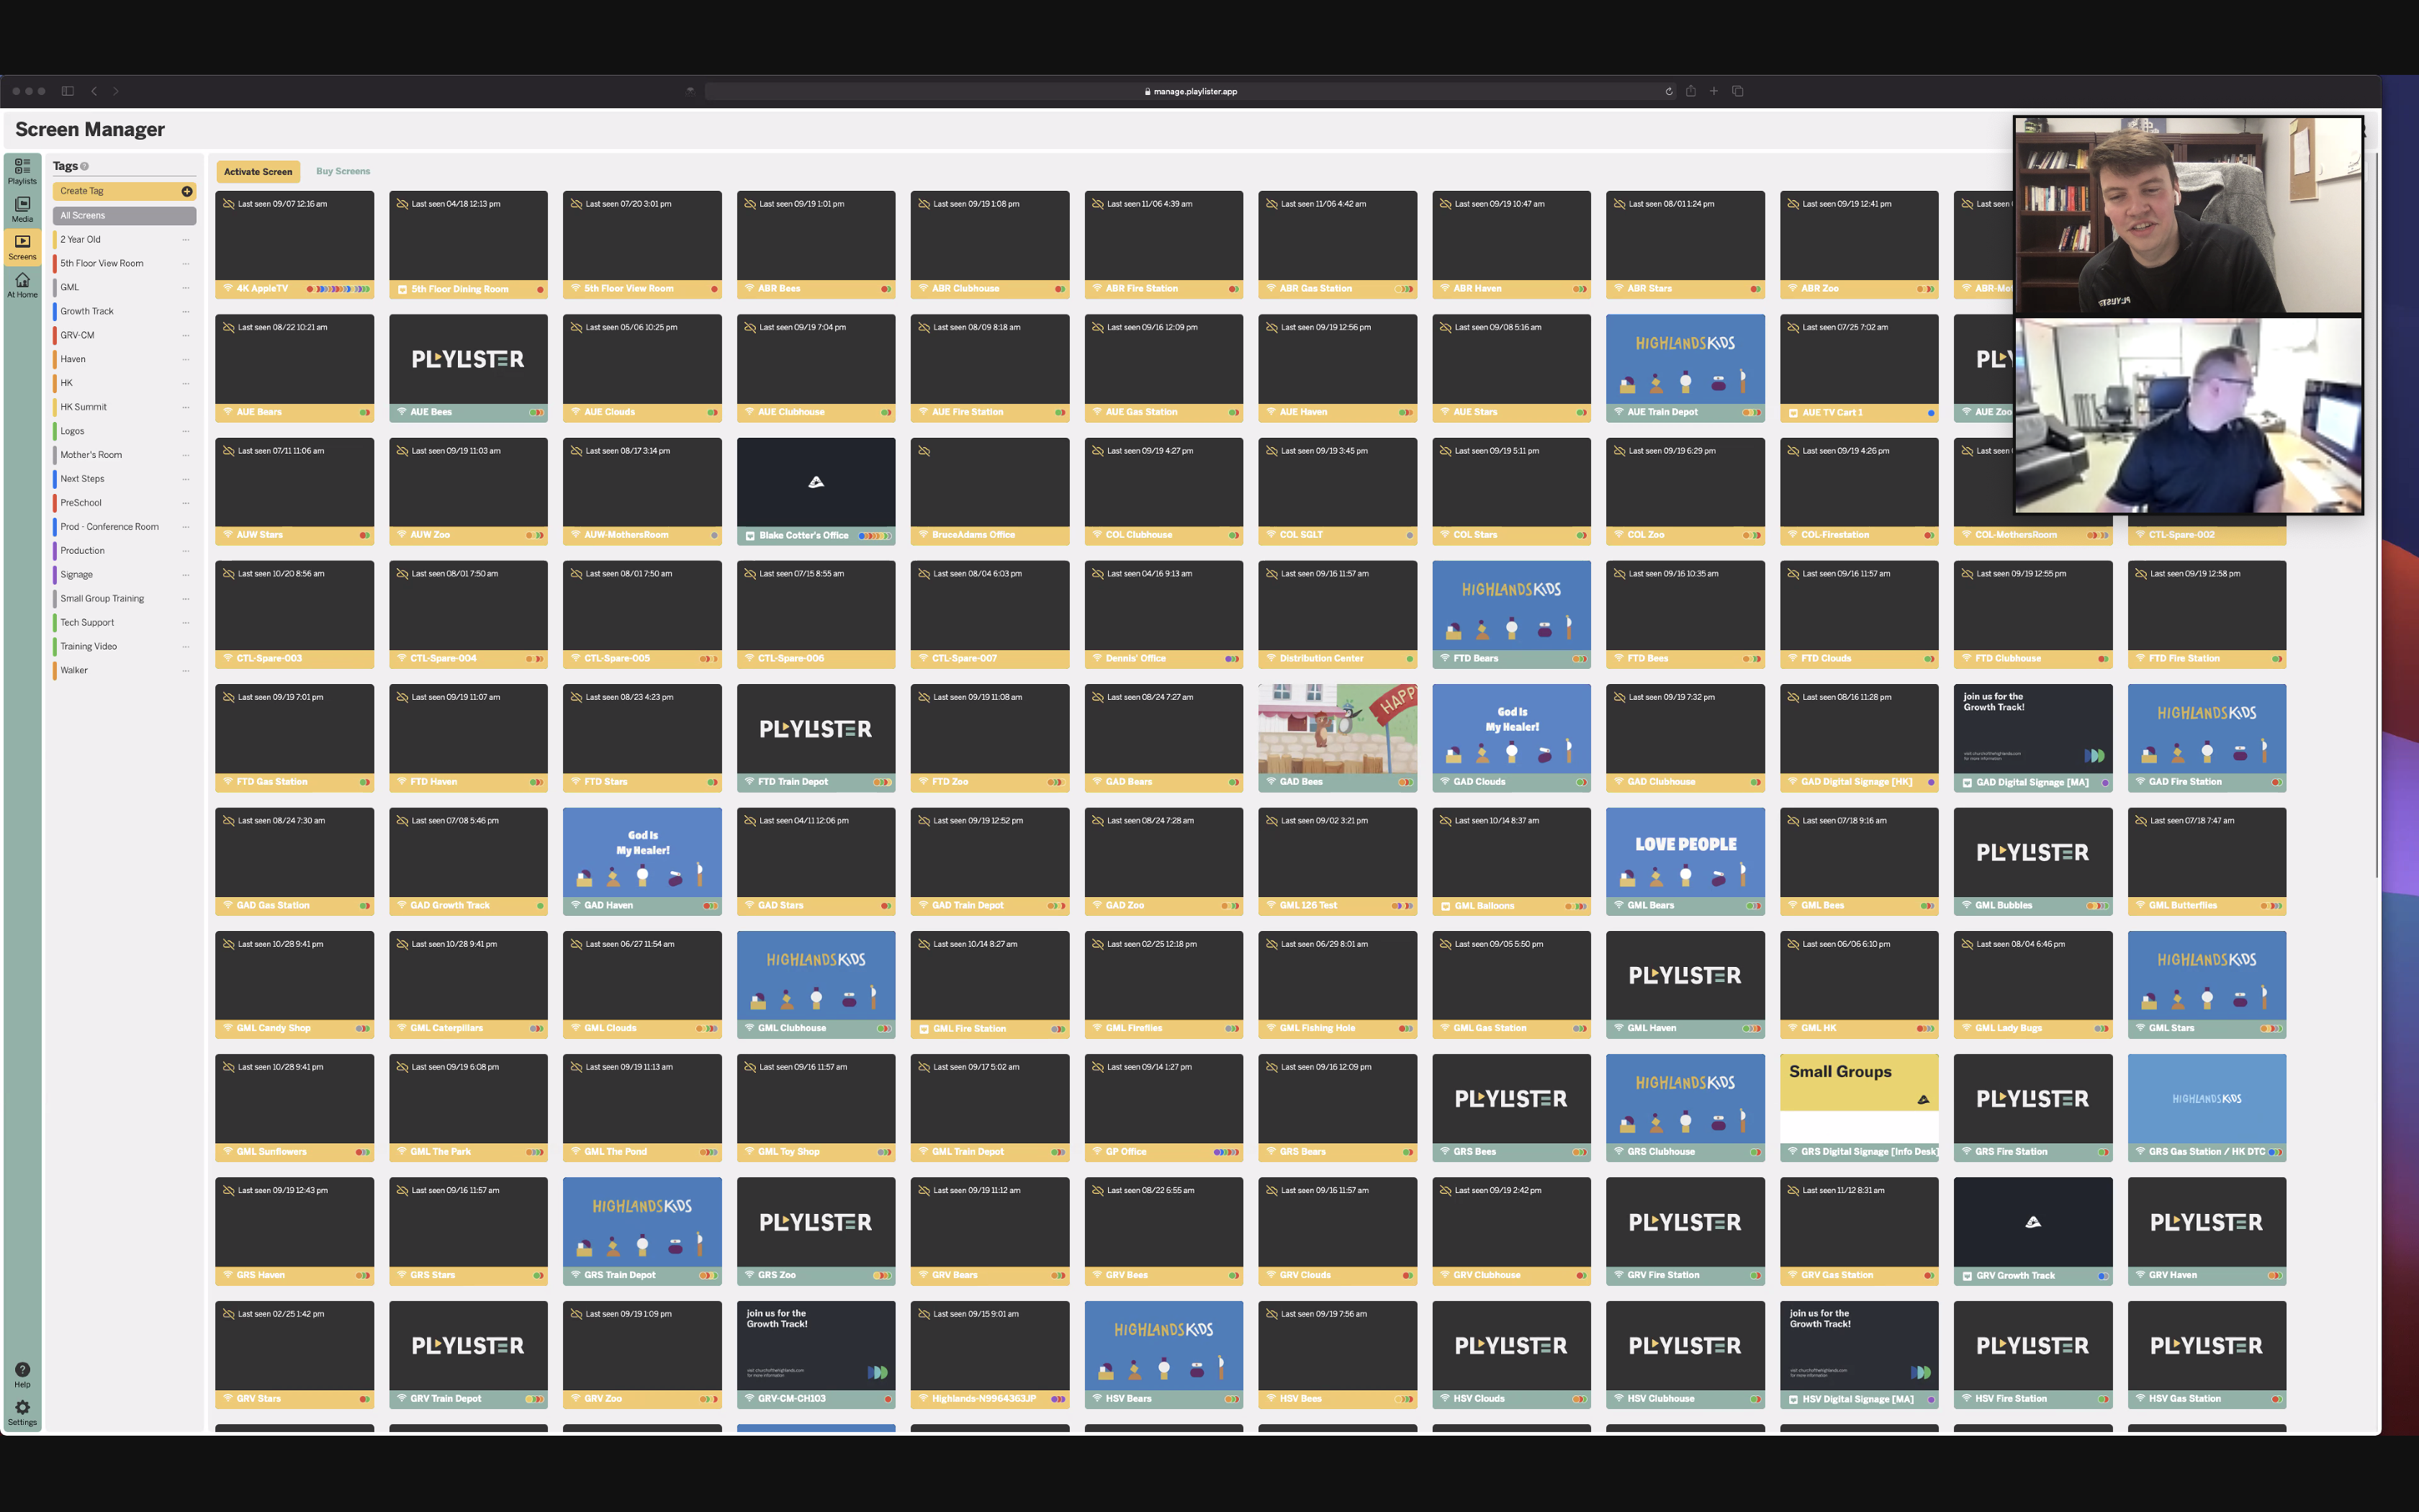This screenshot has height=1512, width=2419.
Task: Click the ethernet icon beside 5th Floor Dining Room
Action: pos(402,289)
